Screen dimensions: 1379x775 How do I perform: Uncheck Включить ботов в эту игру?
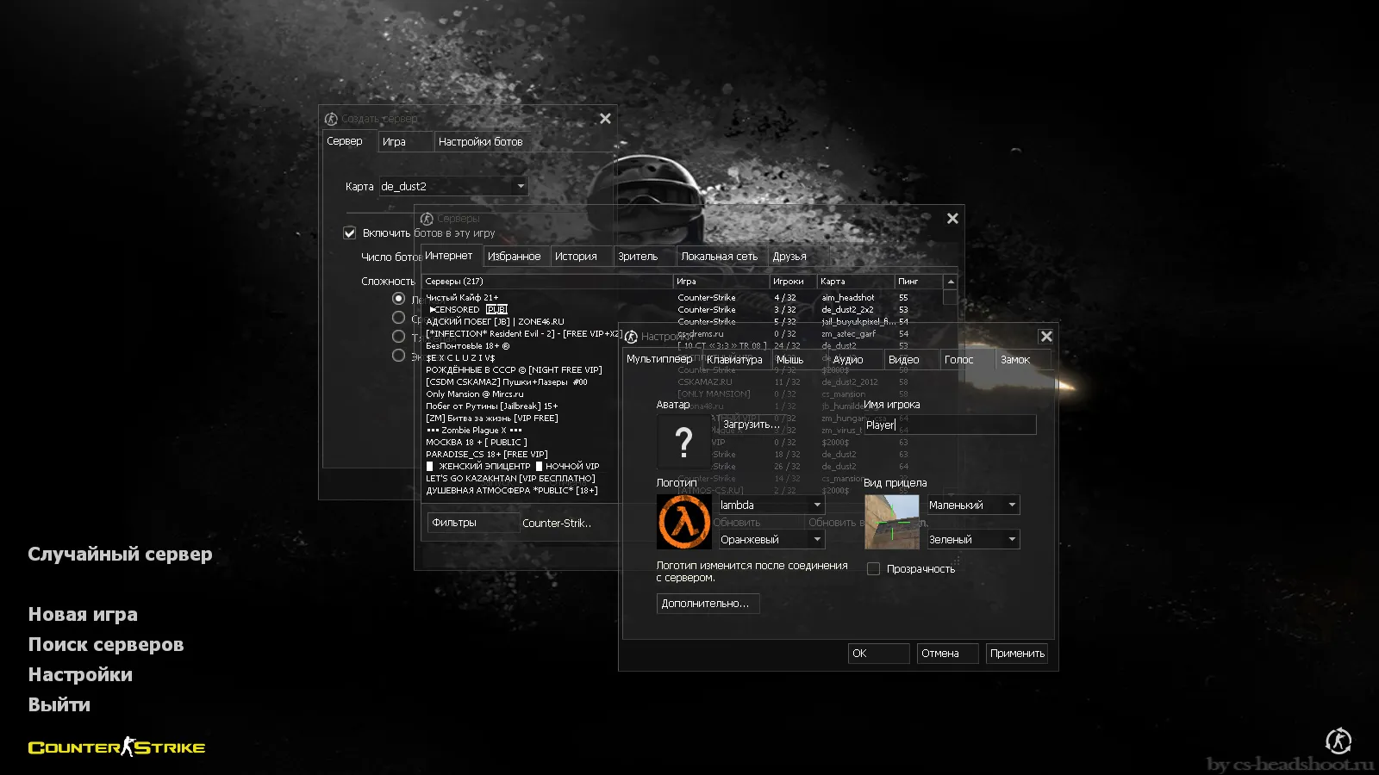pos(350,232)
